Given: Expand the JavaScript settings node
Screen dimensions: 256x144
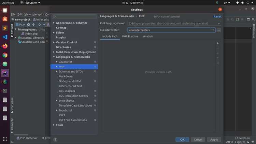Looking at the screenshot, I should 56,62.
